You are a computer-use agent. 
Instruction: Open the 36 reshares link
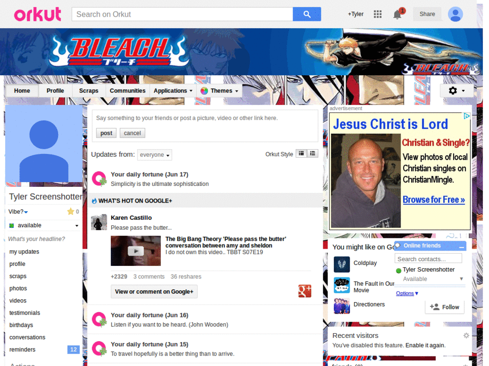186,277
